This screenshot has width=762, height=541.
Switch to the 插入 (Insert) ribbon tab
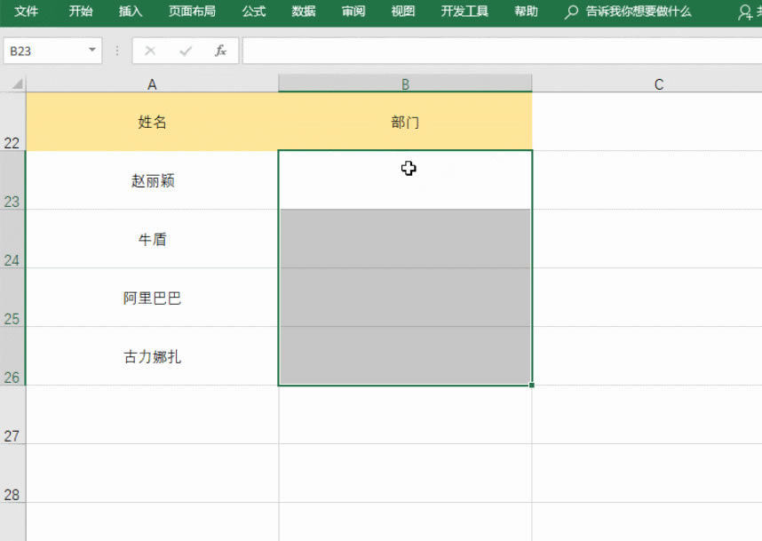pyautogui.click(x=130, y=12)
